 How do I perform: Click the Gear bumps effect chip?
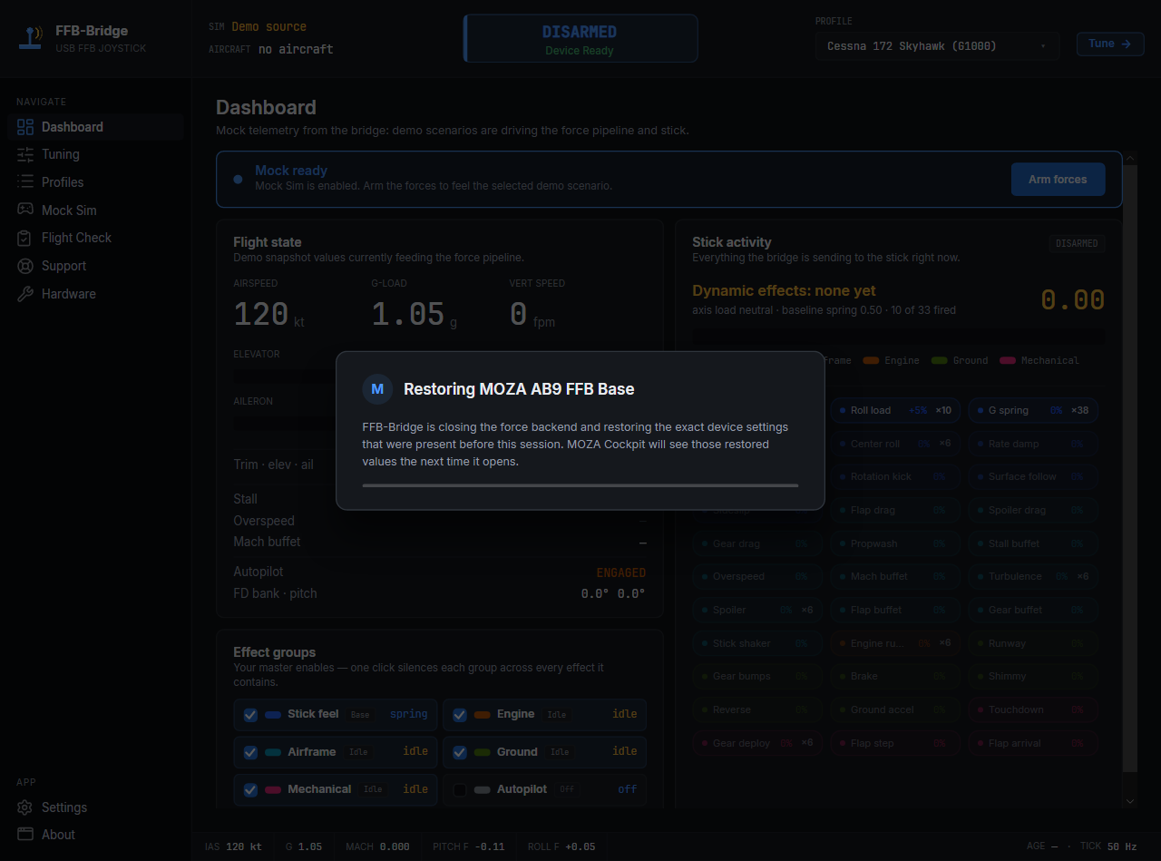coord(757,676)
